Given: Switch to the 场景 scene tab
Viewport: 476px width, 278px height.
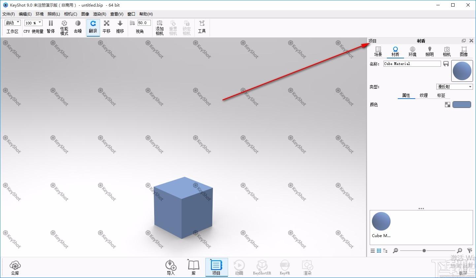Looking at the screenshot, I should (378, 51).
